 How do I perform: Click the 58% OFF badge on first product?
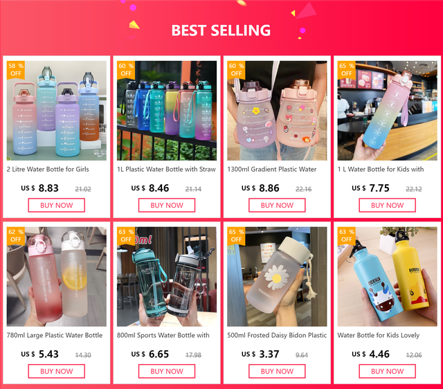[x=16, y=70]
